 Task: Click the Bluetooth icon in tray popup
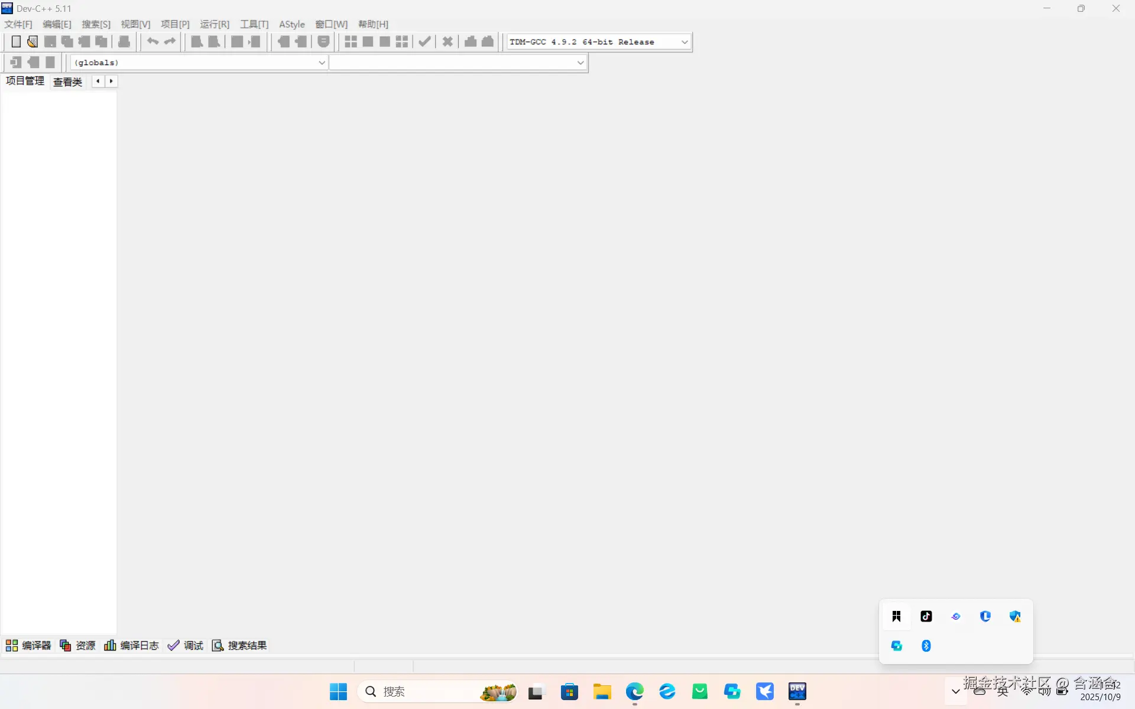926,646
